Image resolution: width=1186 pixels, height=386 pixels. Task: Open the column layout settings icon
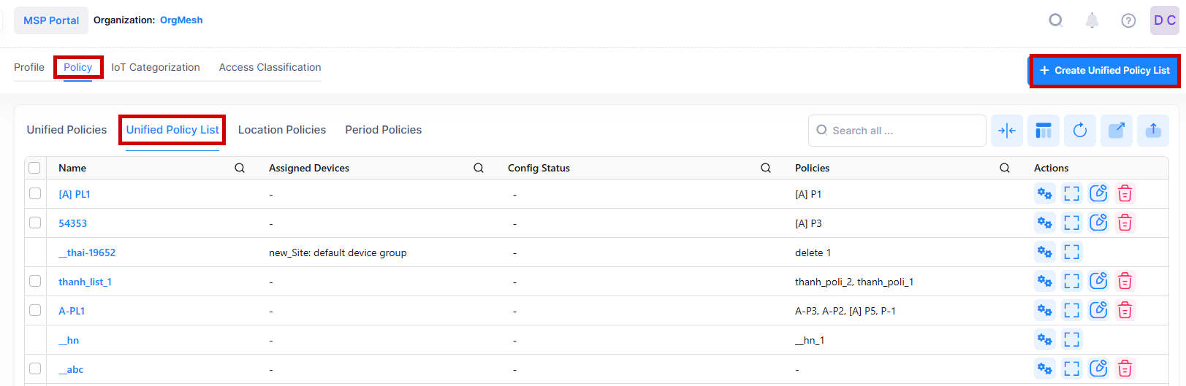point(1043,131)
